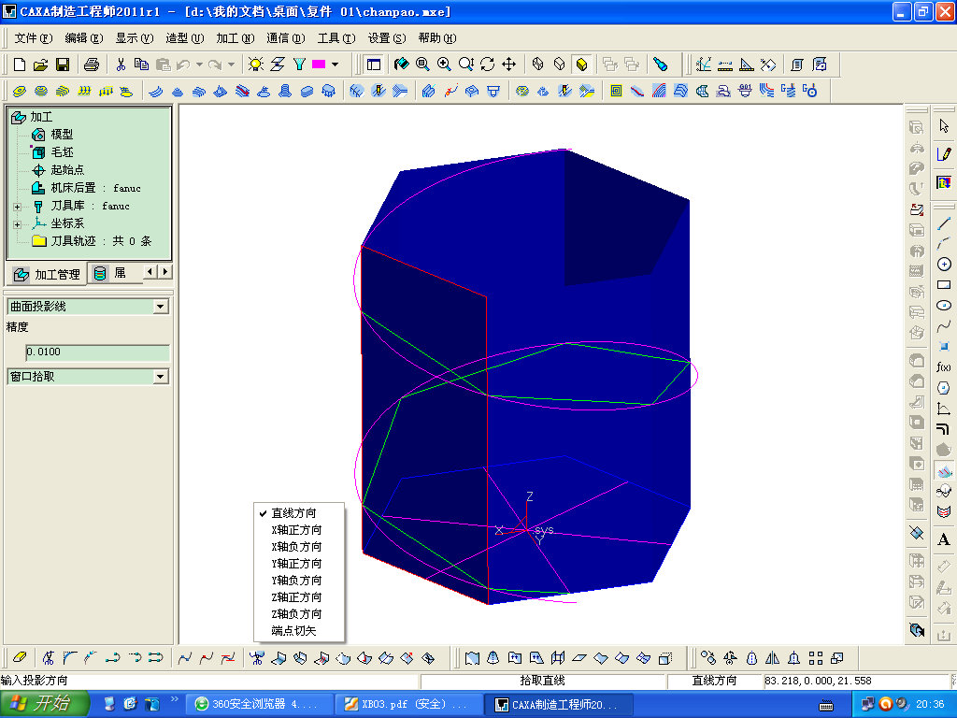Image resolution: width=957 pixels, height=718 pixels.
Task: Select the circle drawing tool
Action: tap(943, 265)
